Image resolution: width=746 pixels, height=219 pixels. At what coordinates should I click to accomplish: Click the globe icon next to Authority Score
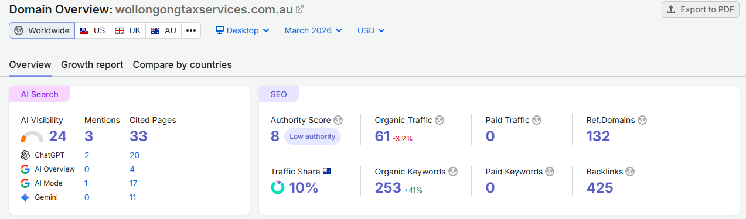[x=338, y=120]
